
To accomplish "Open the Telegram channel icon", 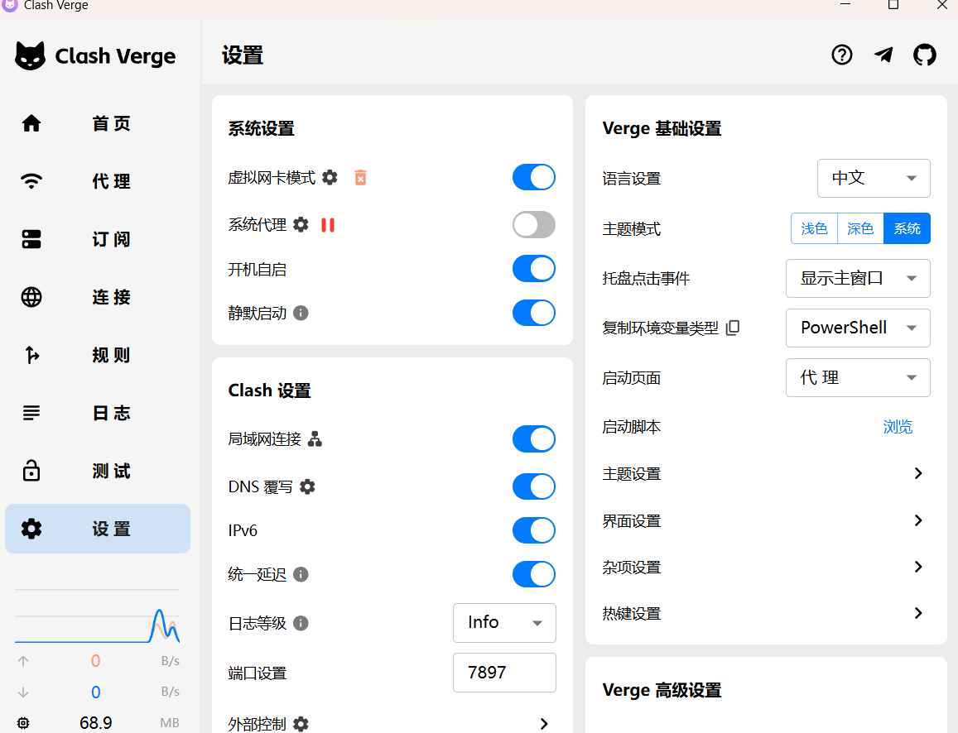I will [x=883, y=55].
